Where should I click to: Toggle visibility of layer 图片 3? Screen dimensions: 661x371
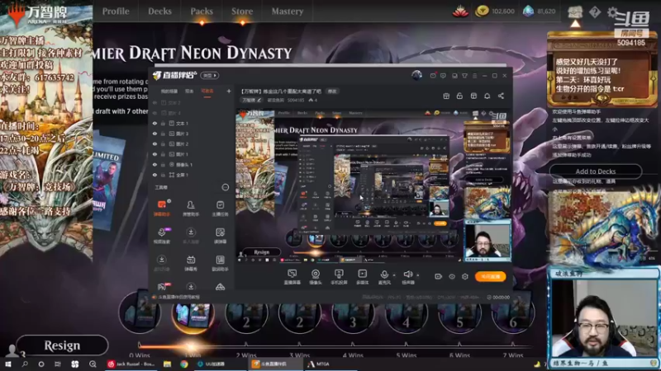(155, 134)
